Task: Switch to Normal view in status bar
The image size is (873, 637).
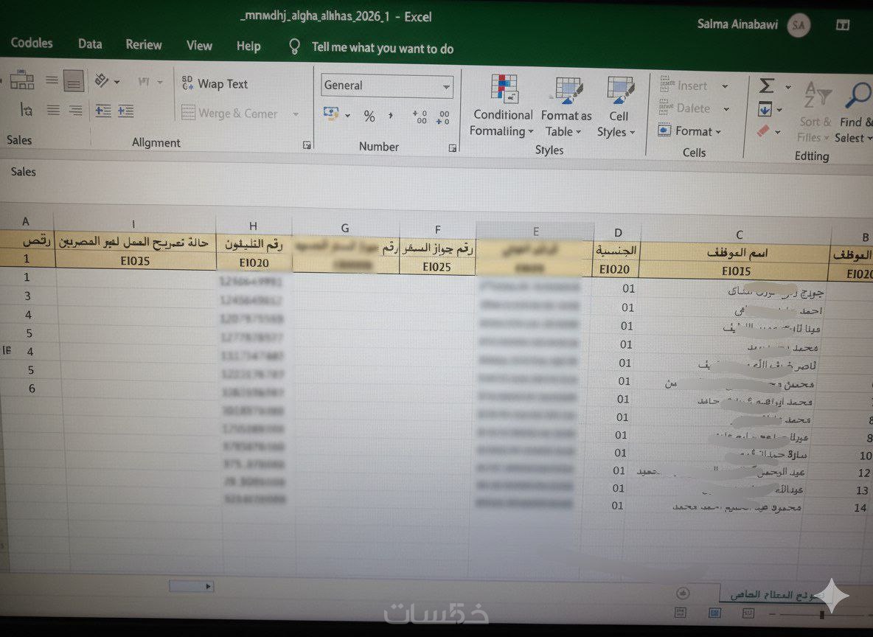Action: point(681,613)
